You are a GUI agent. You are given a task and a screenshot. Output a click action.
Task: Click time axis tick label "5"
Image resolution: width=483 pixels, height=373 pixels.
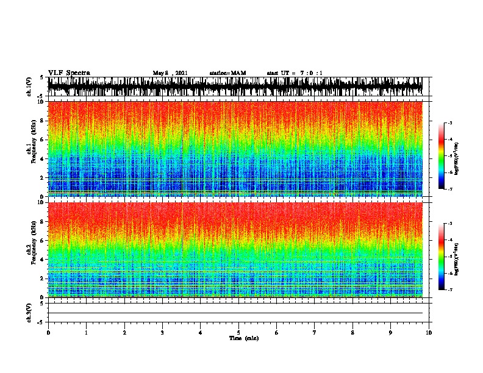(238, 333)
